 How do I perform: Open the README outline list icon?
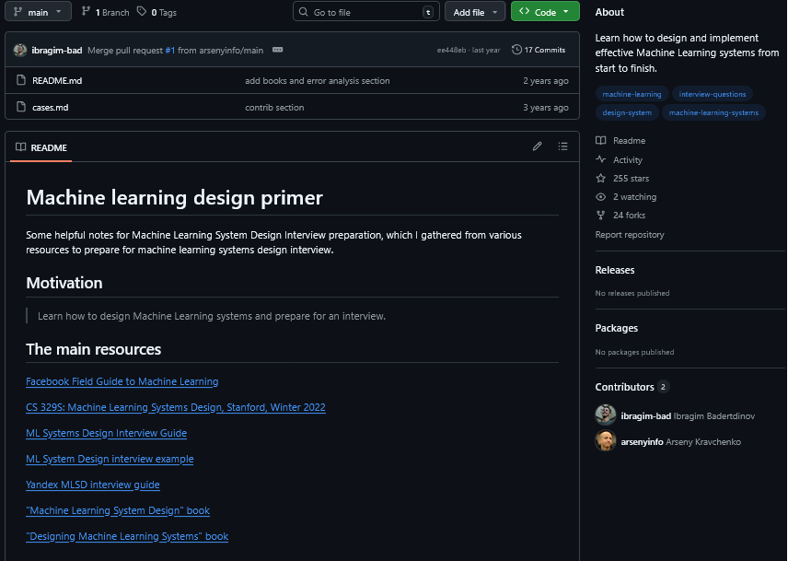562,146
